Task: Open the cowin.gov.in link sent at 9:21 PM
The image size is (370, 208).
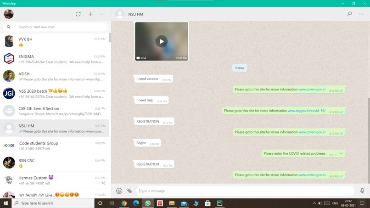Action: click(x=312, y=175)
